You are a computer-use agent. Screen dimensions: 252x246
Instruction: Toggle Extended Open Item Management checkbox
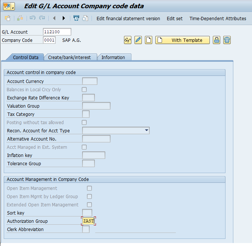pyautogui.click(x=89, y=205)
